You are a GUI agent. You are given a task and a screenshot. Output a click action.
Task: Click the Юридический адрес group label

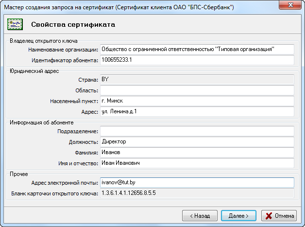34,71
